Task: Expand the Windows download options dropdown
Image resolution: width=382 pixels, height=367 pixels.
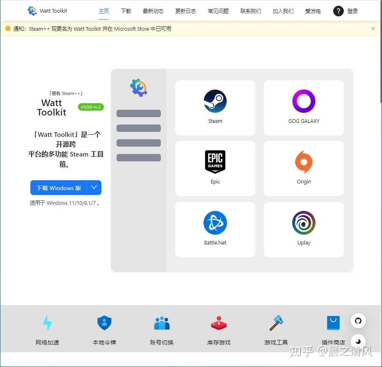Action: [x=94, y=188]
